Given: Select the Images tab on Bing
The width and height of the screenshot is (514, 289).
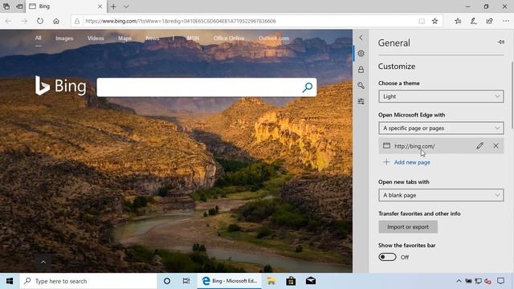Looking at the screenshot, I should tap(64, 39).
